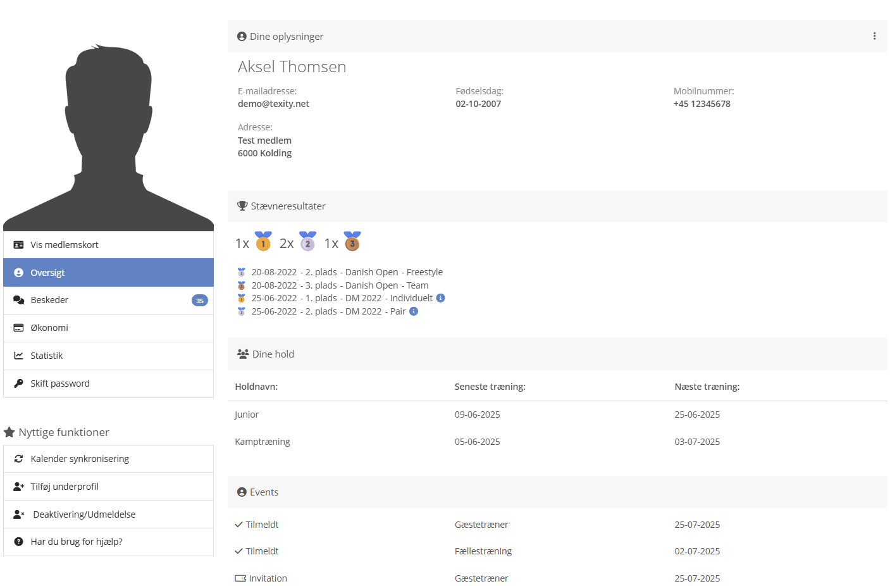Open Deaktivering/Udmeldelse
890x586 pixels.
108,514
